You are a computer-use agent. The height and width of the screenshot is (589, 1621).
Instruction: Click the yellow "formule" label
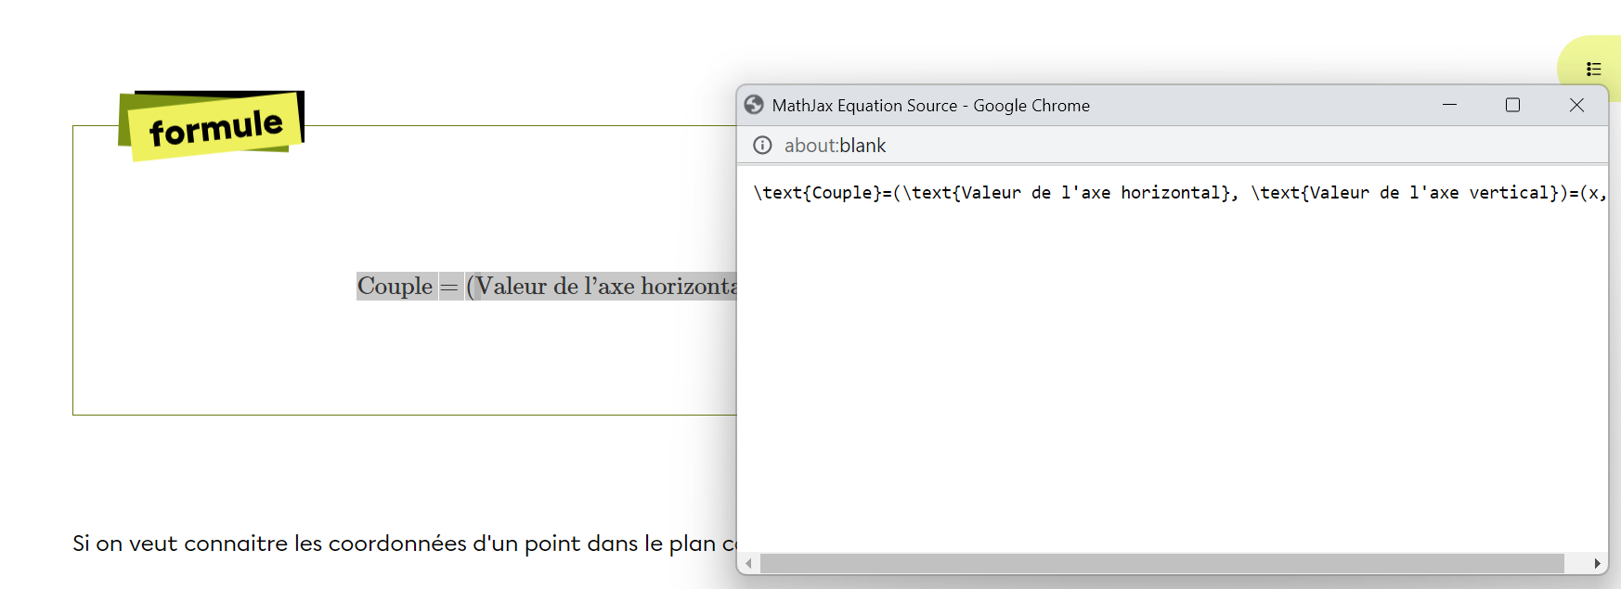(x=215, y=127)
